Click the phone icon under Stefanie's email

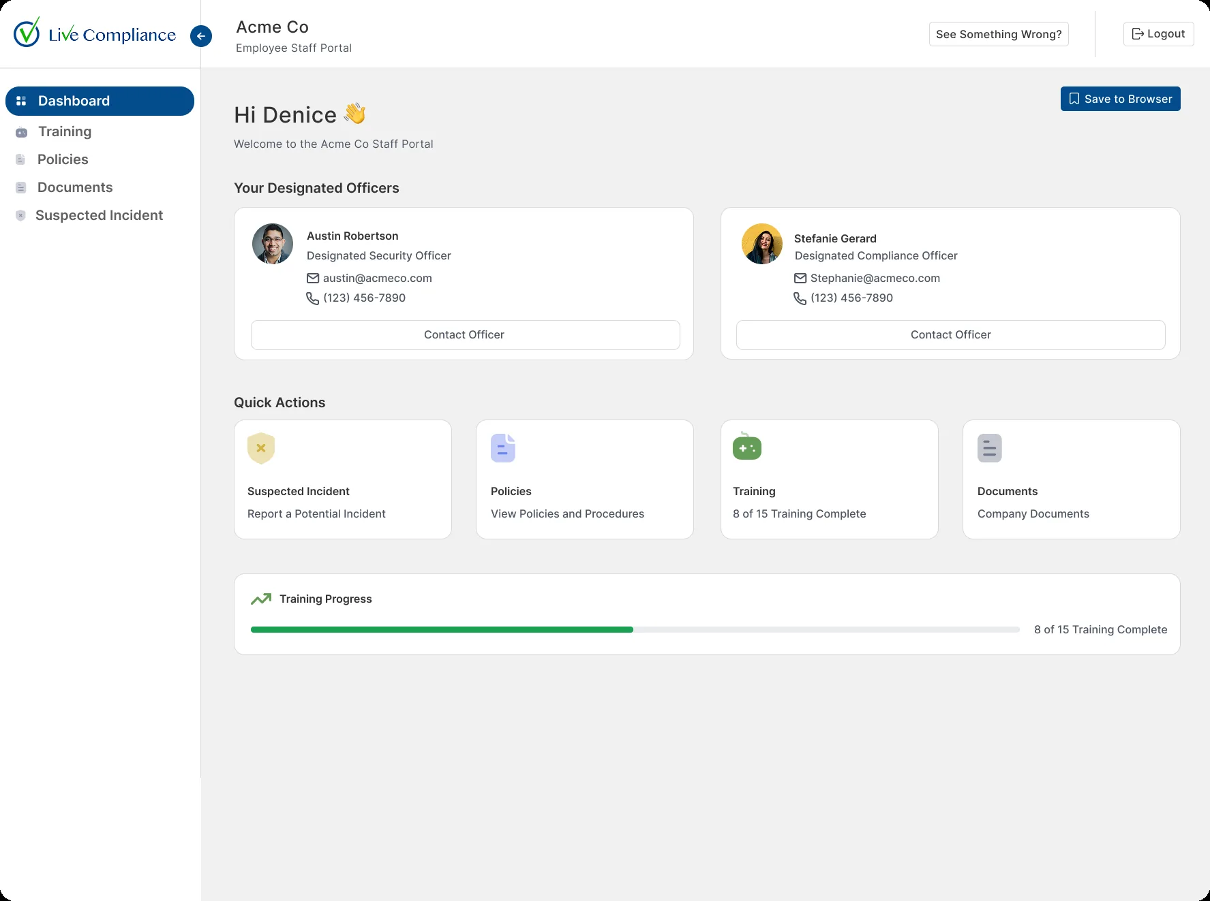click(x=800, y=298)
